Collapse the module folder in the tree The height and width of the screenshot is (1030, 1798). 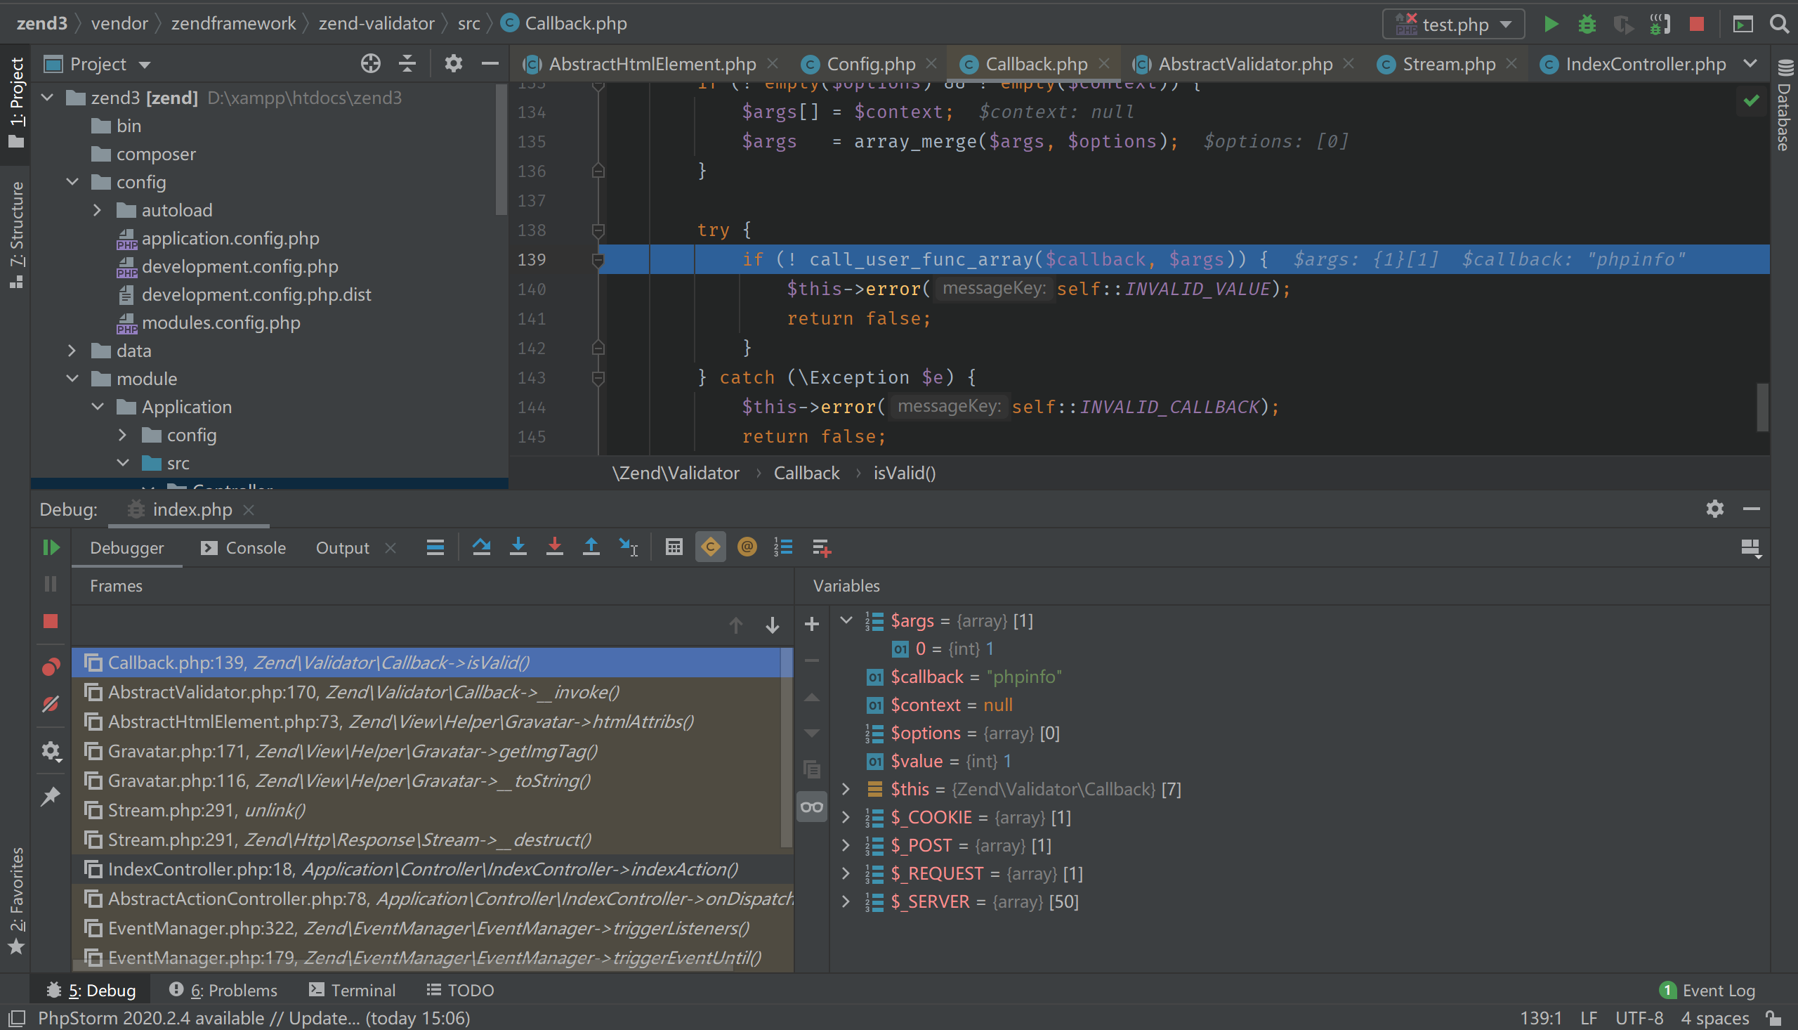click(72, 379)
